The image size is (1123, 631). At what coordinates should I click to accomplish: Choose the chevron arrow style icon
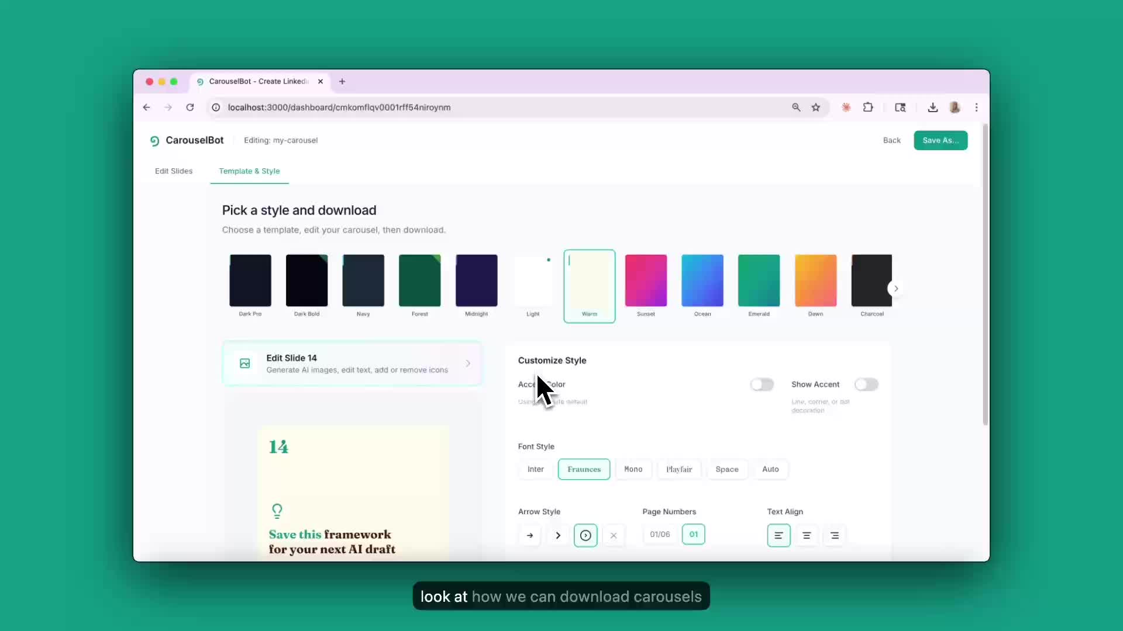coord(558,535)
